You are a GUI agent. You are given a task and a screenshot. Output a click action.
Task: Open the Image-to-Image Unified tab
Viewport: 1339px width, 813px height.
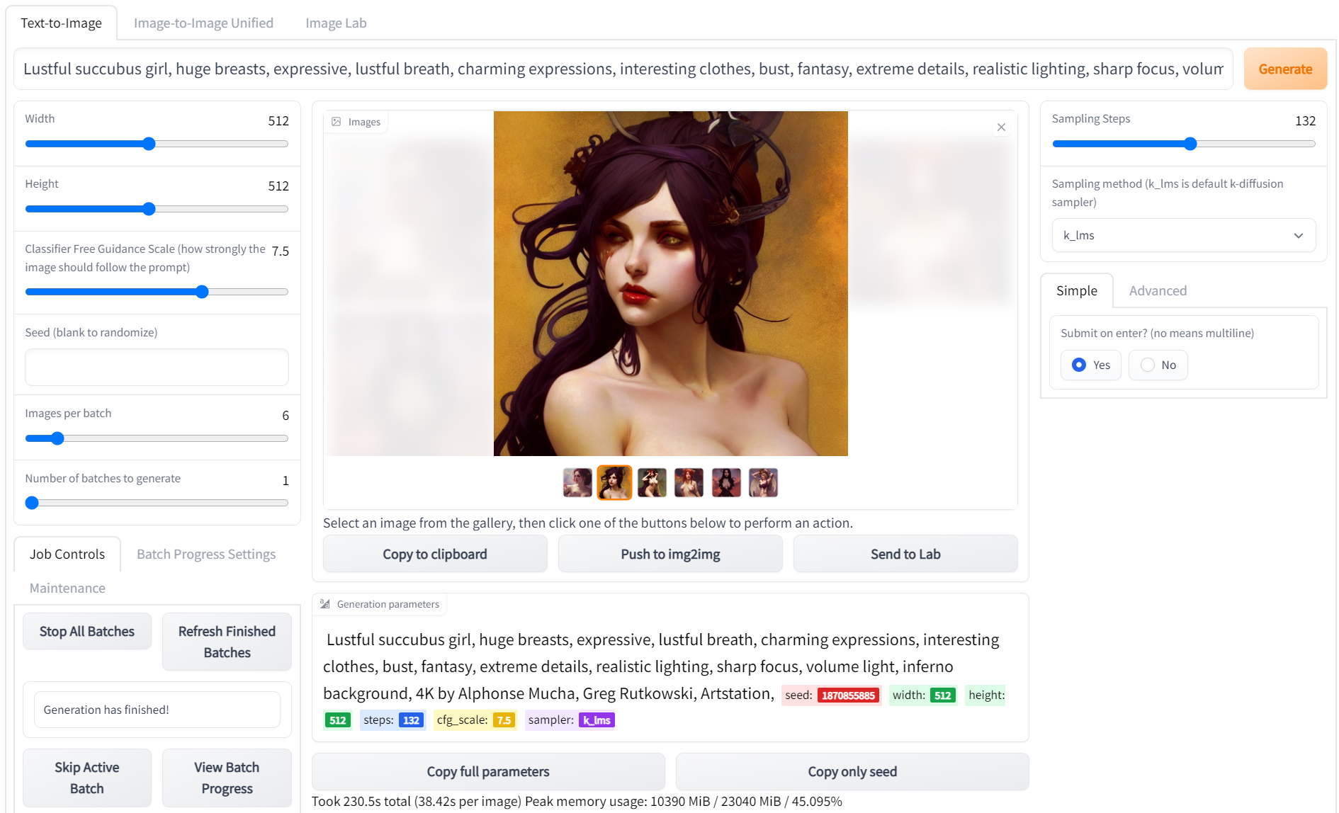[x=203, y=23]
